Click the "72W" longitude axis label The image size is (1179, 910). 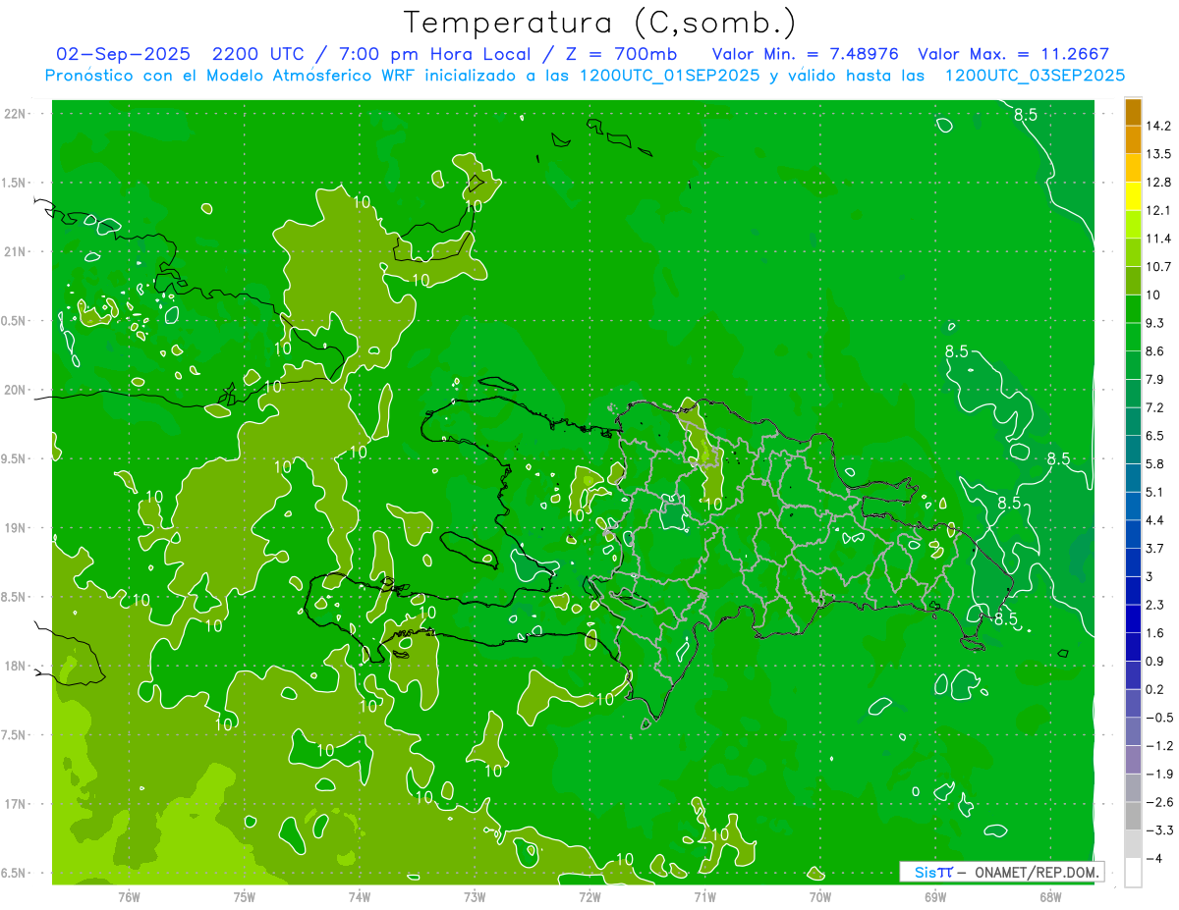tap(589, 896)
